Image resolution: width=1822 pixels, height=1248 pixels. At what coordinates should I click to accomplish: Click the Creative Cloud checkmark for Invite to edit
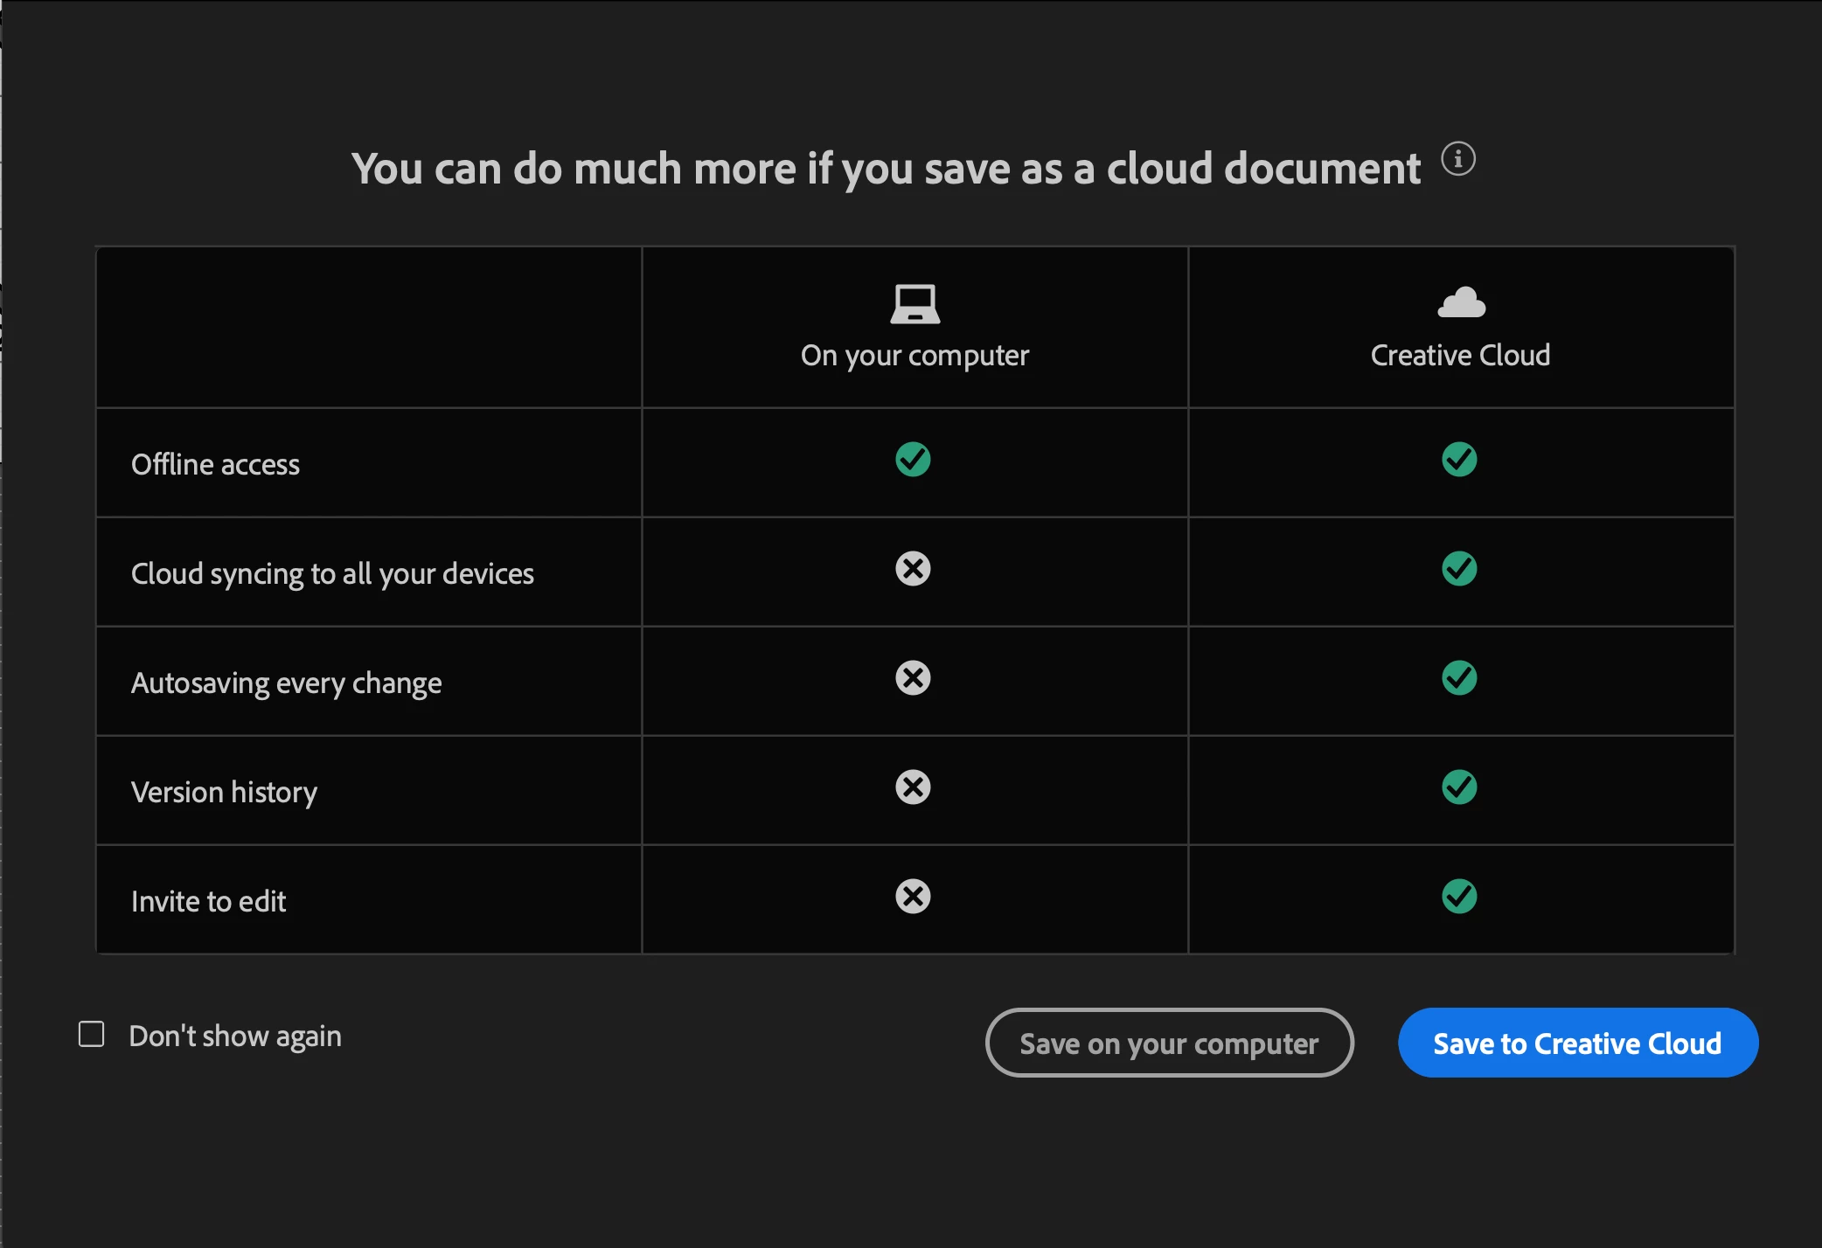click(1459, 897)
